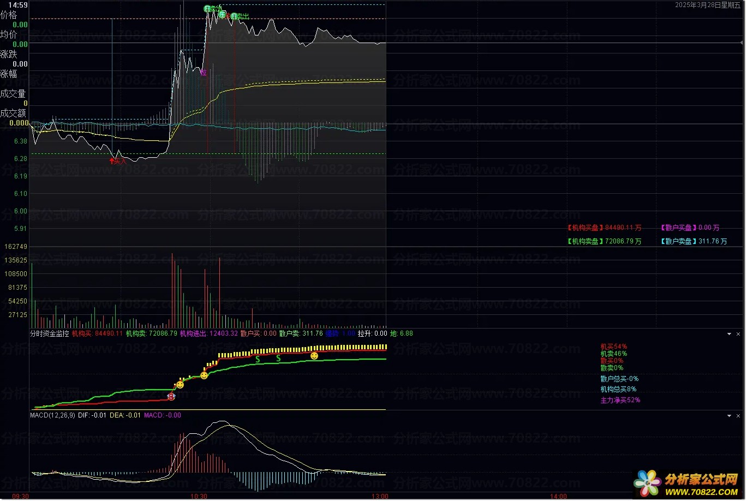Click the 13:00 time axis label
This screenshot has width=747, height=501.
click(x=380, y=497)
